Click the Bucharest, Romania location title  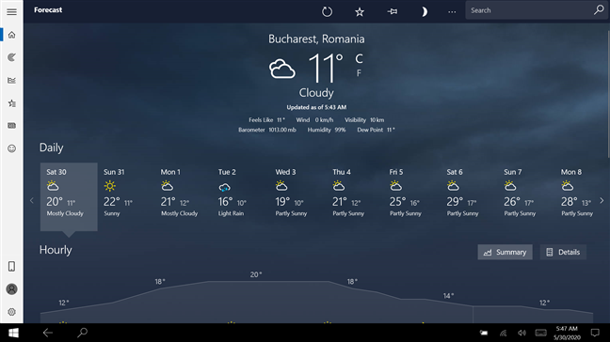click(316, 39)
